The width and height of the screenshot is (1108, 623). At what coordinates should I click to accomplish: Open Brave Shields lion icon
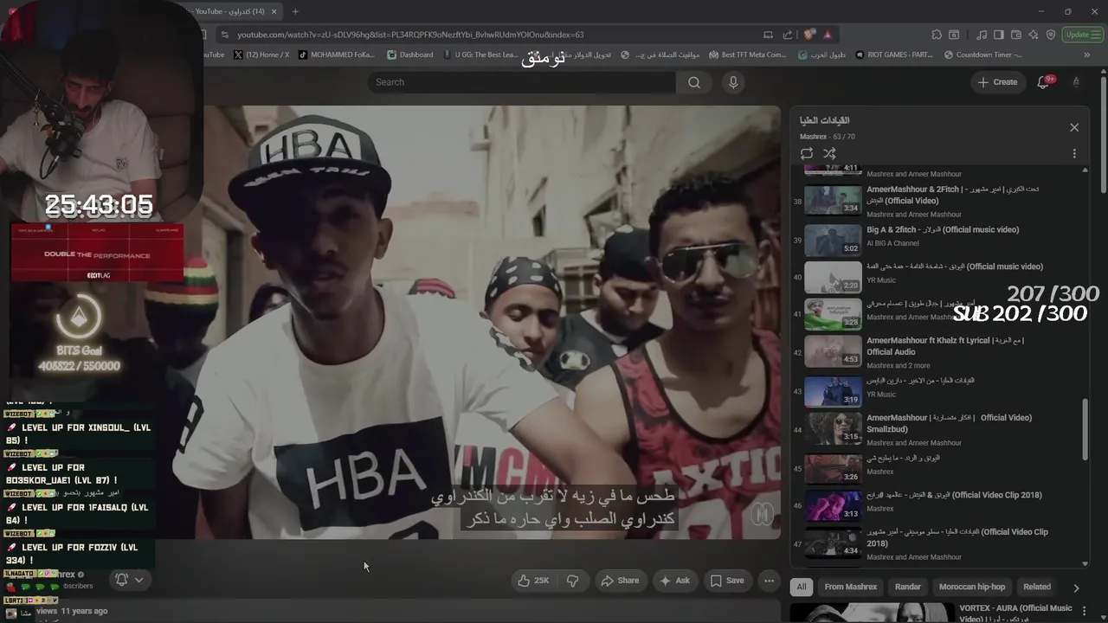[x=809, y=35]
